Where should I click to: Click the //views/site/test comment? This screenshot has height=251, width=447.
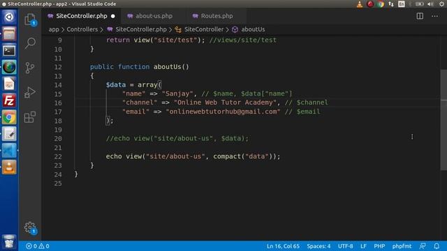pyautogui.click(x=243, y=40)
